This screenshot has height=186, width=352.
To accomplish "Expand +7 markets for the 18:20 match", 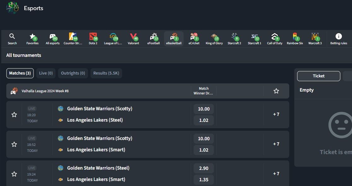I will (x=276, y=114).
